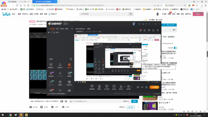208x117 pixels.
Task: Toggle visibility eye of 全屏 1 source
Action: 49,32
